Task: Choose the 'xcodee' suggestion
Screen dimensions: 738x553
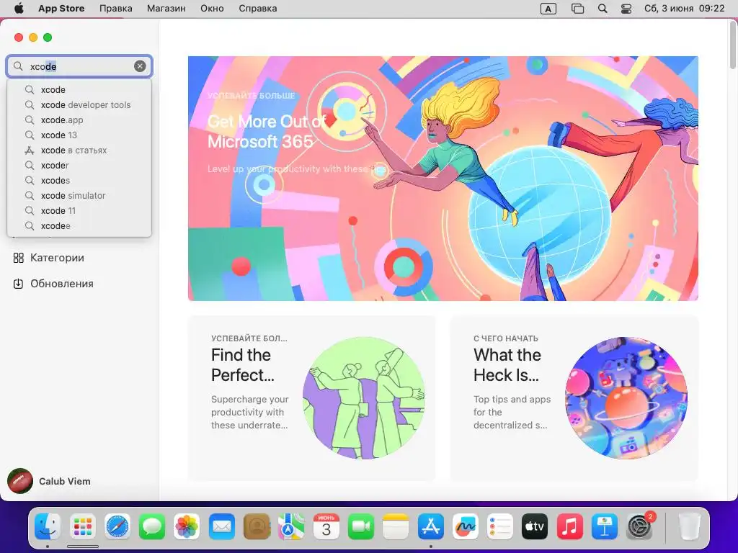Action: click(x=79, y=225)
